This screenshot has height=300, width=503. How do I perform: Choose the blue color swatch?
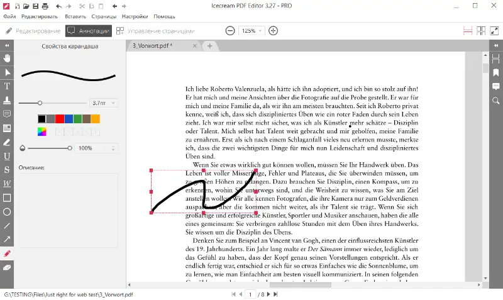[x=69, y=119]
